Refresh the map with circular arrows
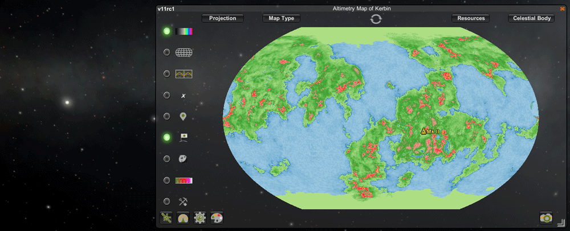 click(376, 19)
